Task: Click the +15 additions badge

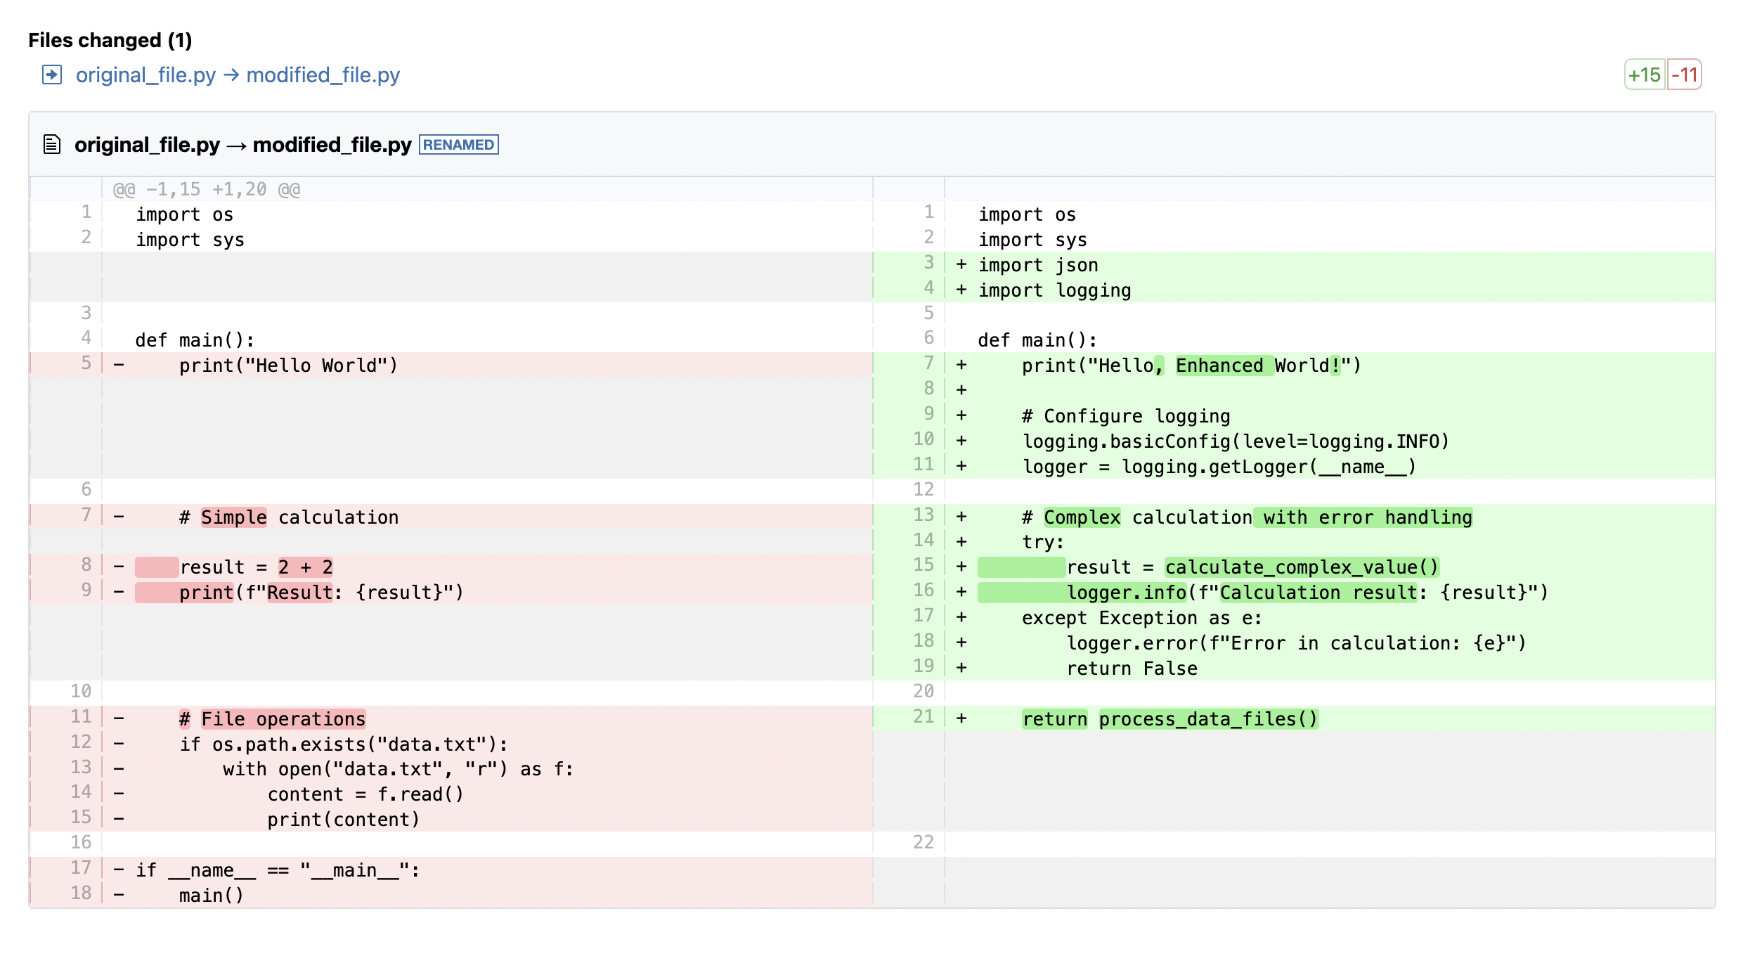Action: point(1645,73)
